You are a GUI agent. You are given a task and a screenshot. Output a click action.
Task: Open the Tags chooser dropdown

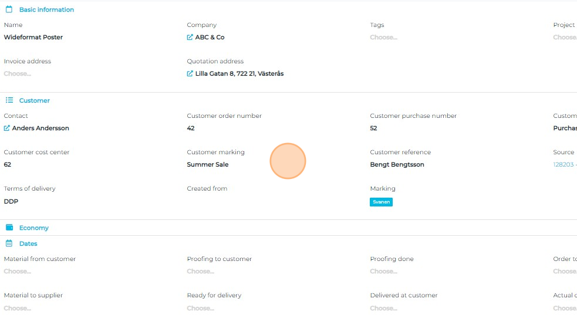383,38
